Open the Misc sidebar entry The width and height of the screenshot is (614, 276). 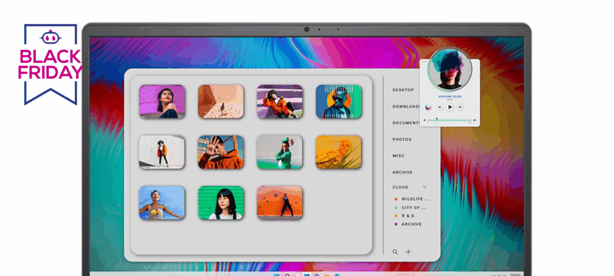point(399,156)
